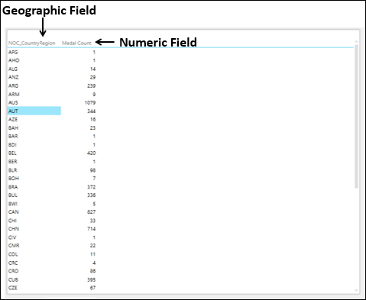Viewport: 366px width, 300px height.
Task: Select the CAN country cell
Action: click(x=14, y=212)
